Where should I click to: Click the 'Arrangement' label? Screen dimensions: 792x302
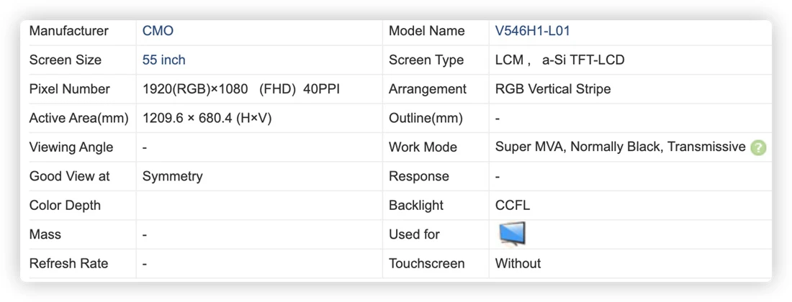tap(427, 89)
